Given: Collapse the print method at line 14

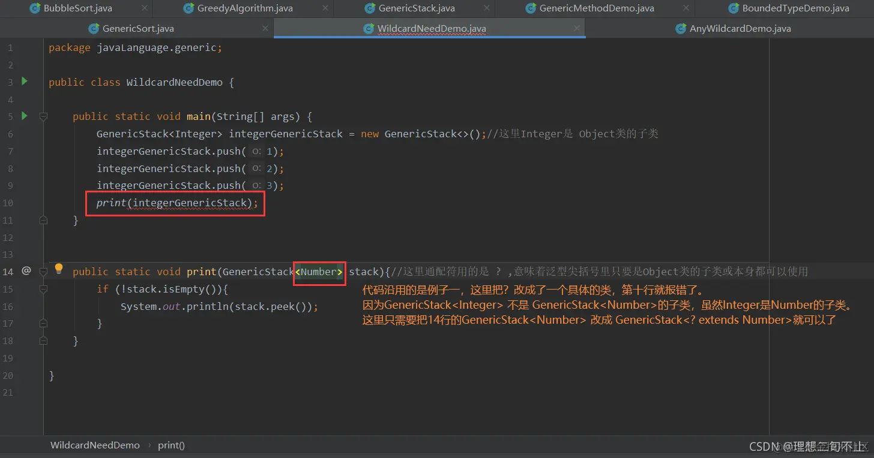Looking at the screenshot, I should (x=43, y=272).
